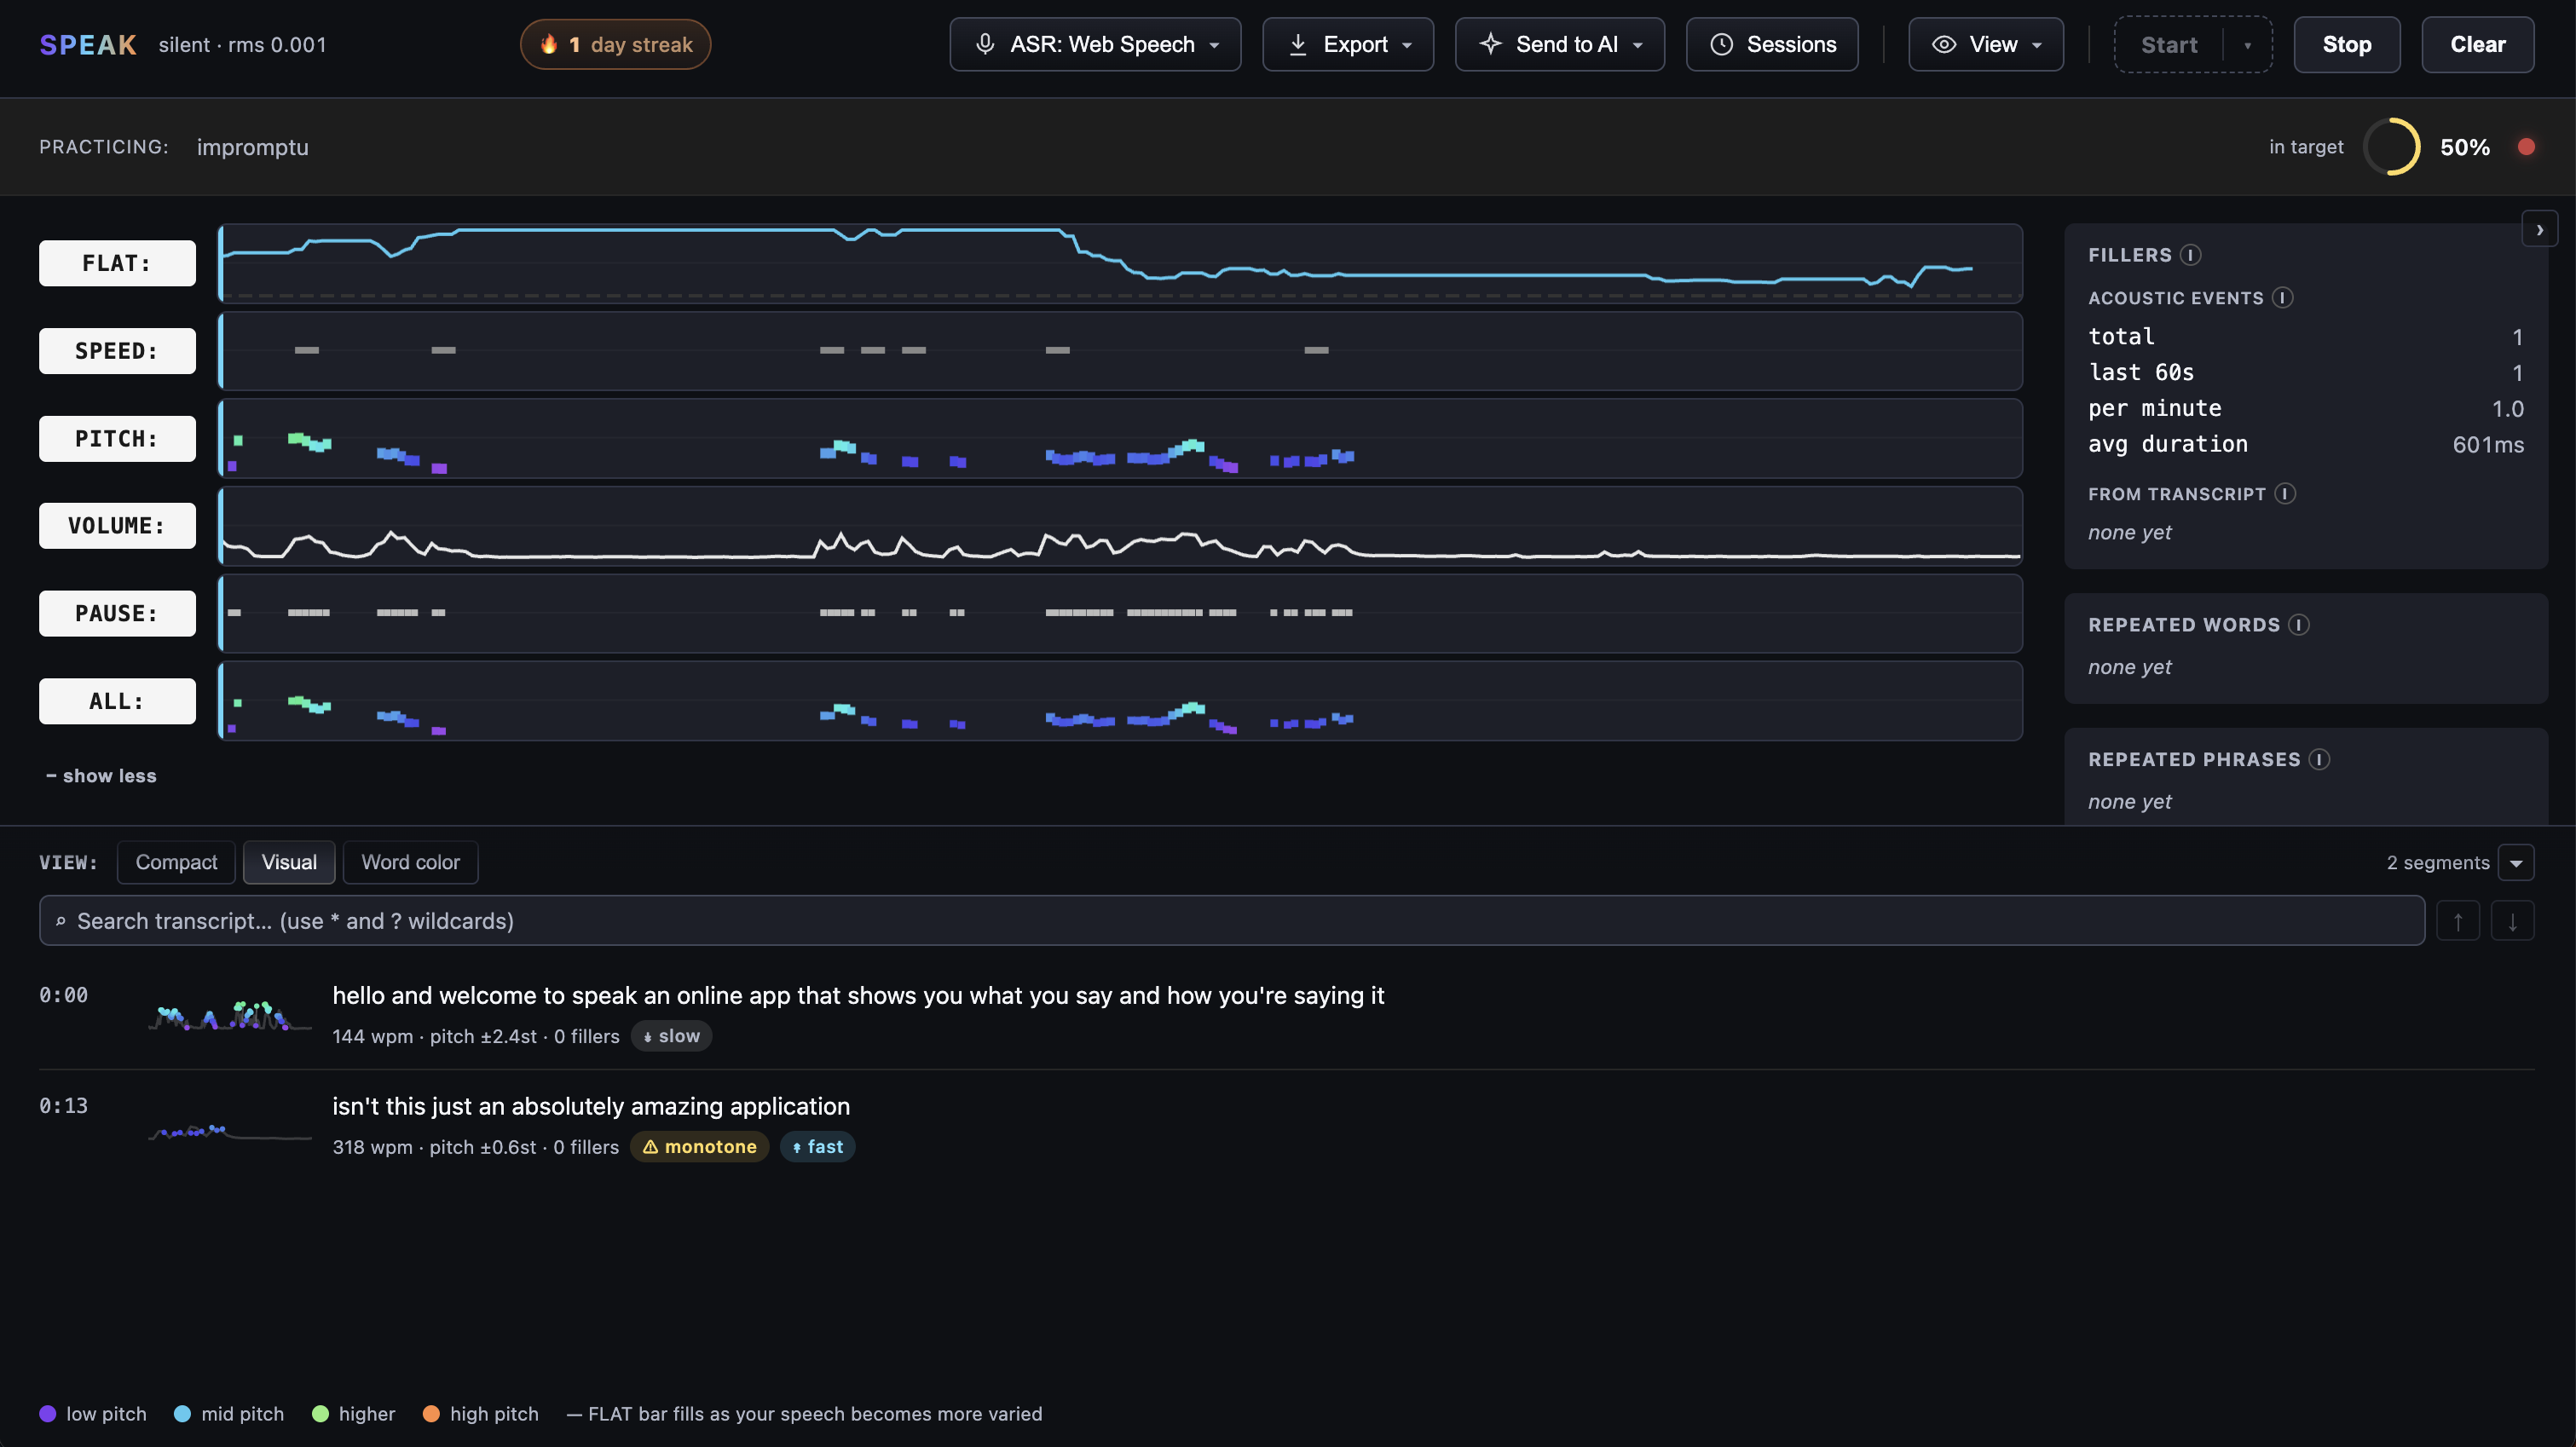Click the sparkle icon on Send to AI

pyautogui.click(x=1490, y=44)
